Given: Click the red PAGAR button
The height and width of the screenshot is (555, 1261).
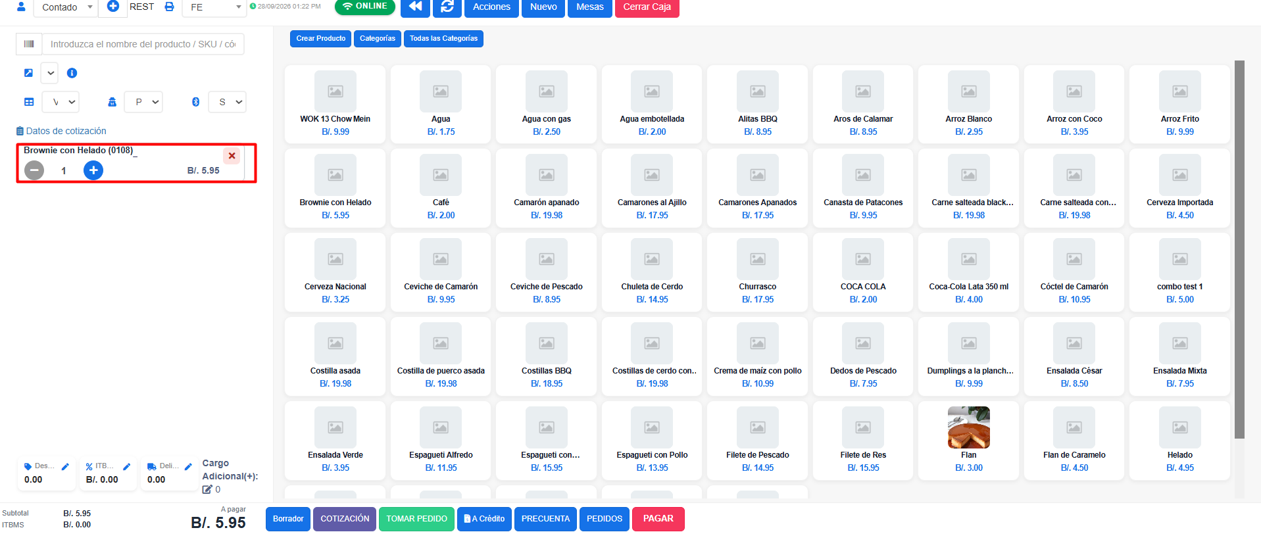Looking at the screenshot, I should (x=658, y=519).
